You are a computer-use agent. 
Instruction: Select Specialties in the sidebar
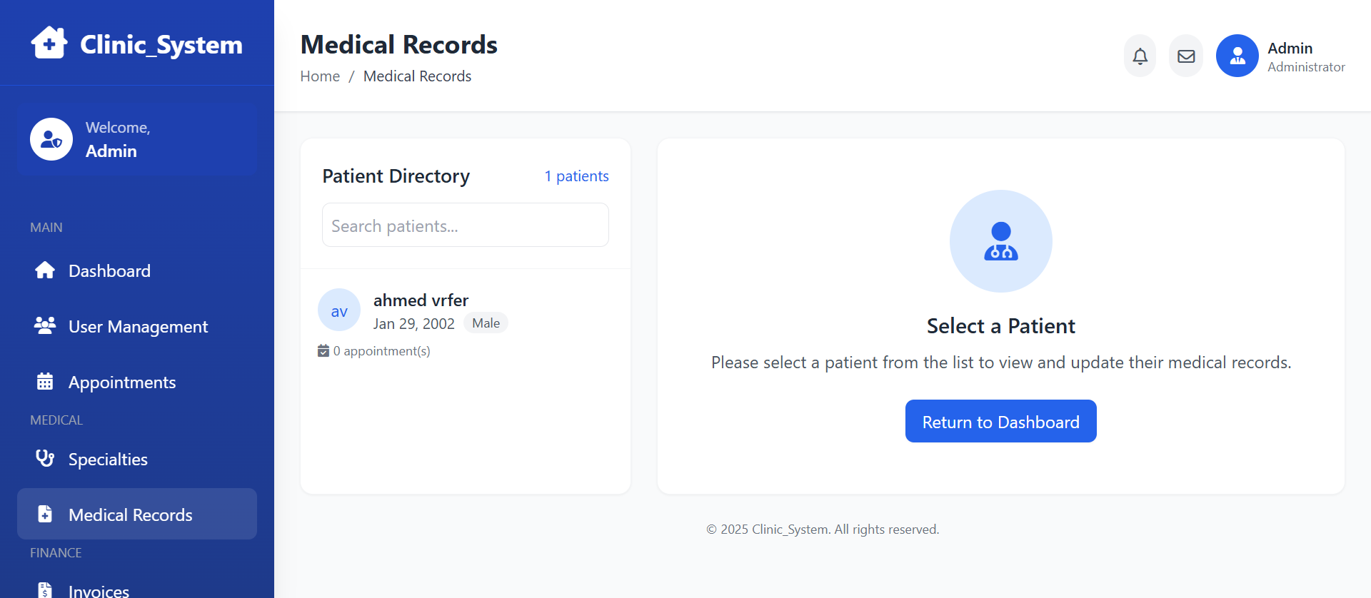pos(108,460)
